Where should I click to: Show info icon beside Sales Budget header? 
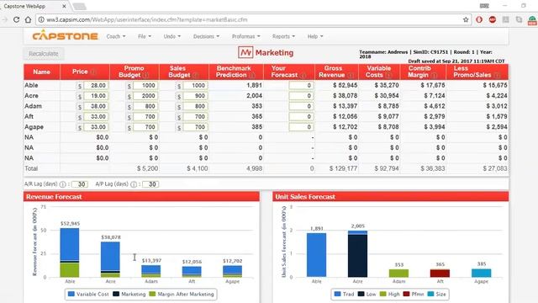pyautogui.click(x=195, y=75)
